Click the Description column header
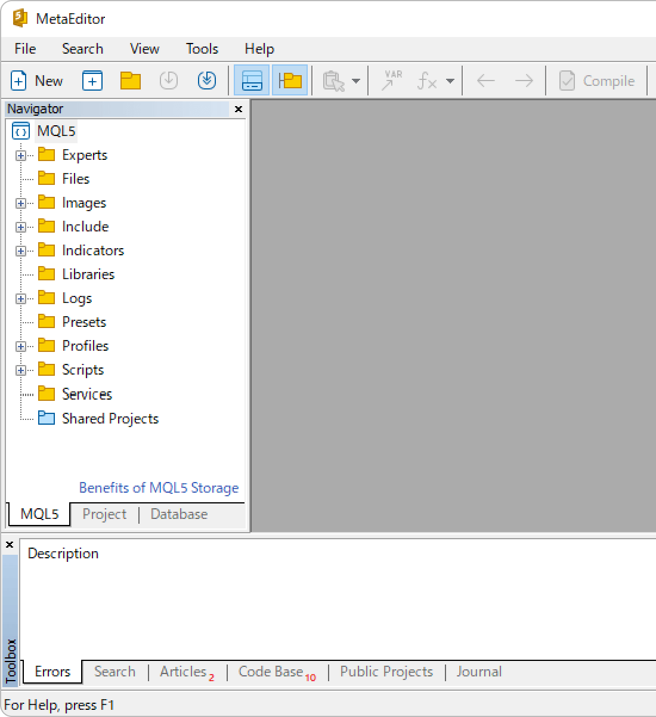Viewport: 656px width, 717px height. click(63, 553)
